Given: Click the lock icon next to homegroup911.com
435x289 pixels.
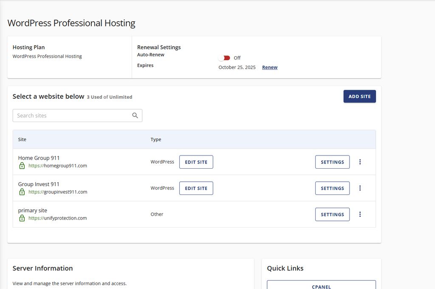Looking at the screenshot, I should 22,166.
